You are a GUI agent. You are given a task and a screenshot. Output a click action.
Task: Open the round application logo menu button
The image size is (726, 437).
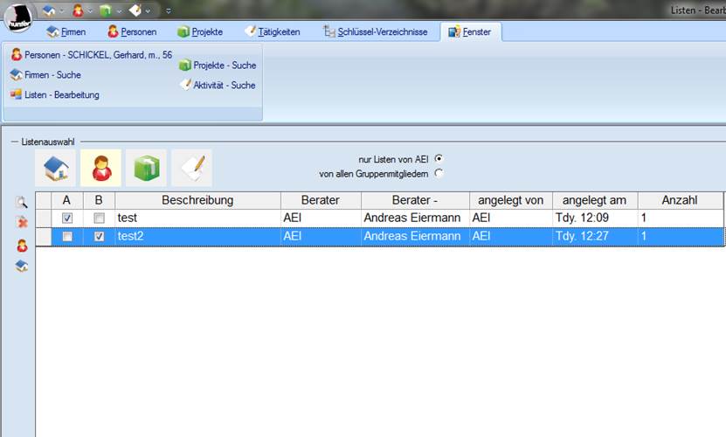[x=18, y=16]
